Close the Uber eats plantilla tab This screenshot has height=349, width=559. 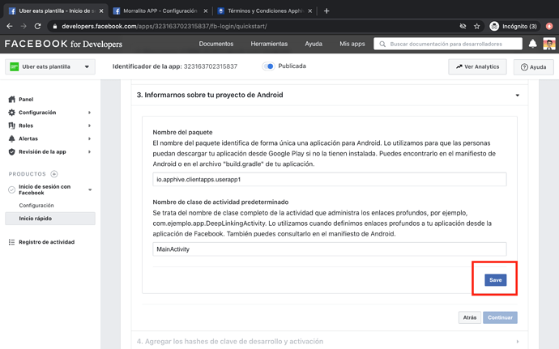[x=101, y=11]
